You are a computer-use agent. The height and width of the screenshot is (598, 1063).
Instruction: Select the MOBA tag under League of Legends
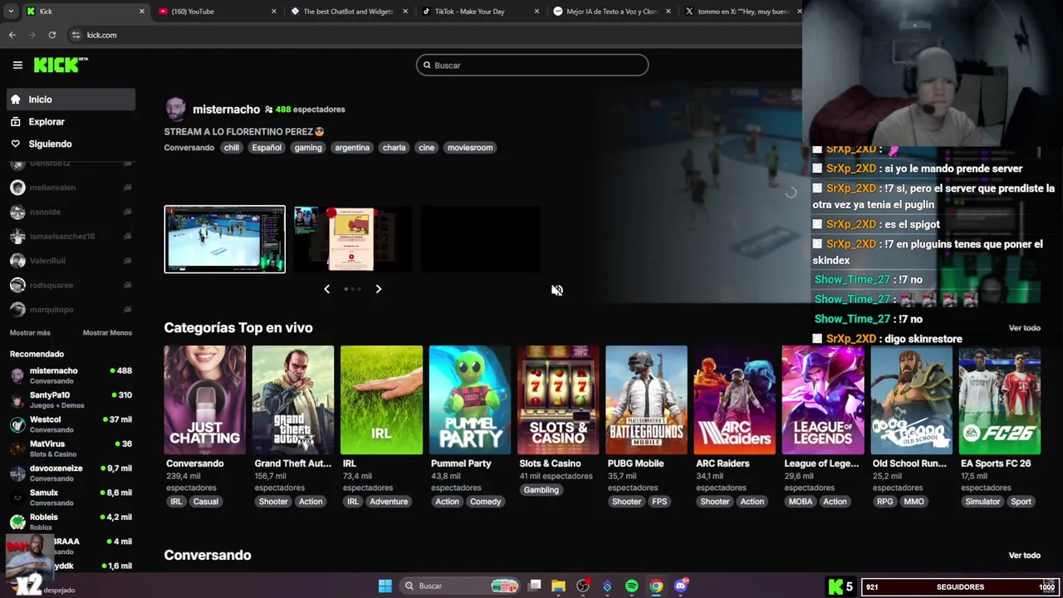point(801,502)
